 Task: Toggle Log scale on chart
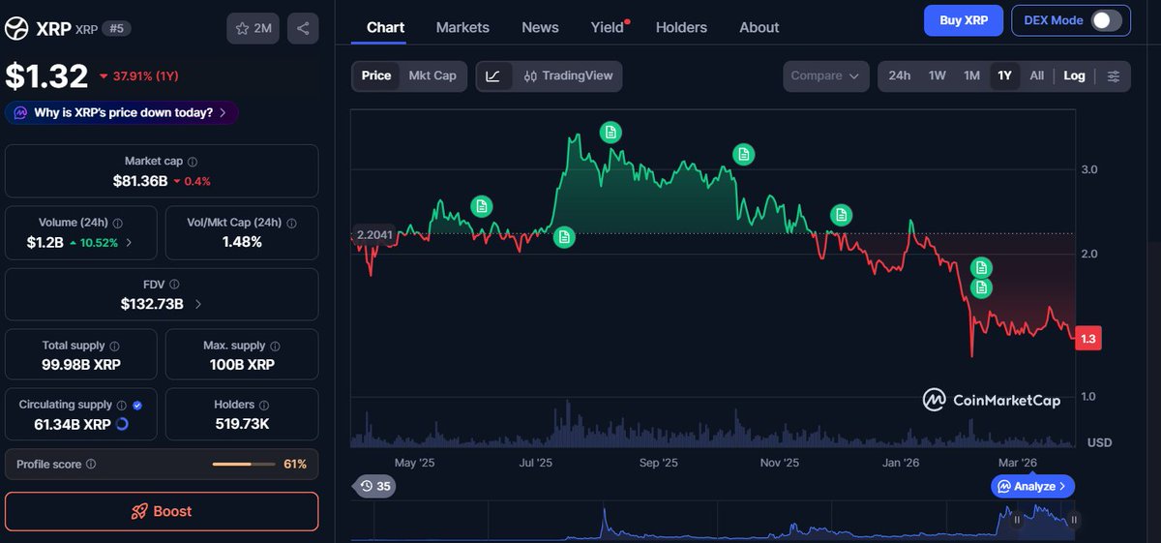click(x=1074, y=75)
